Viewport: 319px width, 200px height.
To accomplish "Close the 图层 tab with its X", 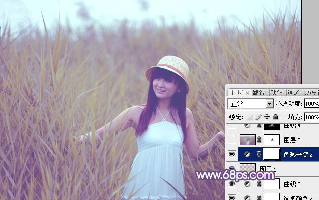I will [x=247, y=93].
